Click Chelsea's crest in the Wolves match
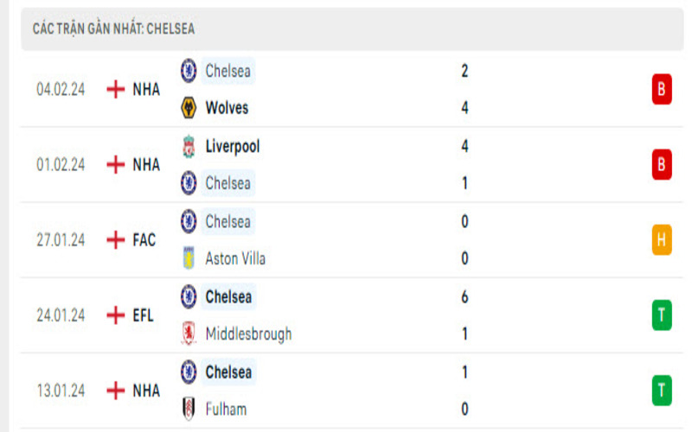The height and width of the screenshot is (432, 692). coord(188,71)
